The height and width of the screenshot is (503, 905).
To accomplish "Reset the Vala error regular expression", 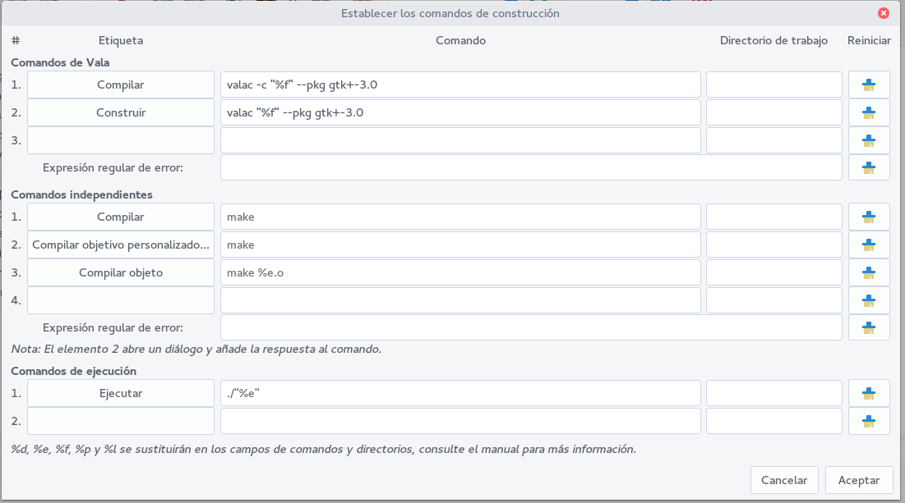I will click(x=869, y=167).
